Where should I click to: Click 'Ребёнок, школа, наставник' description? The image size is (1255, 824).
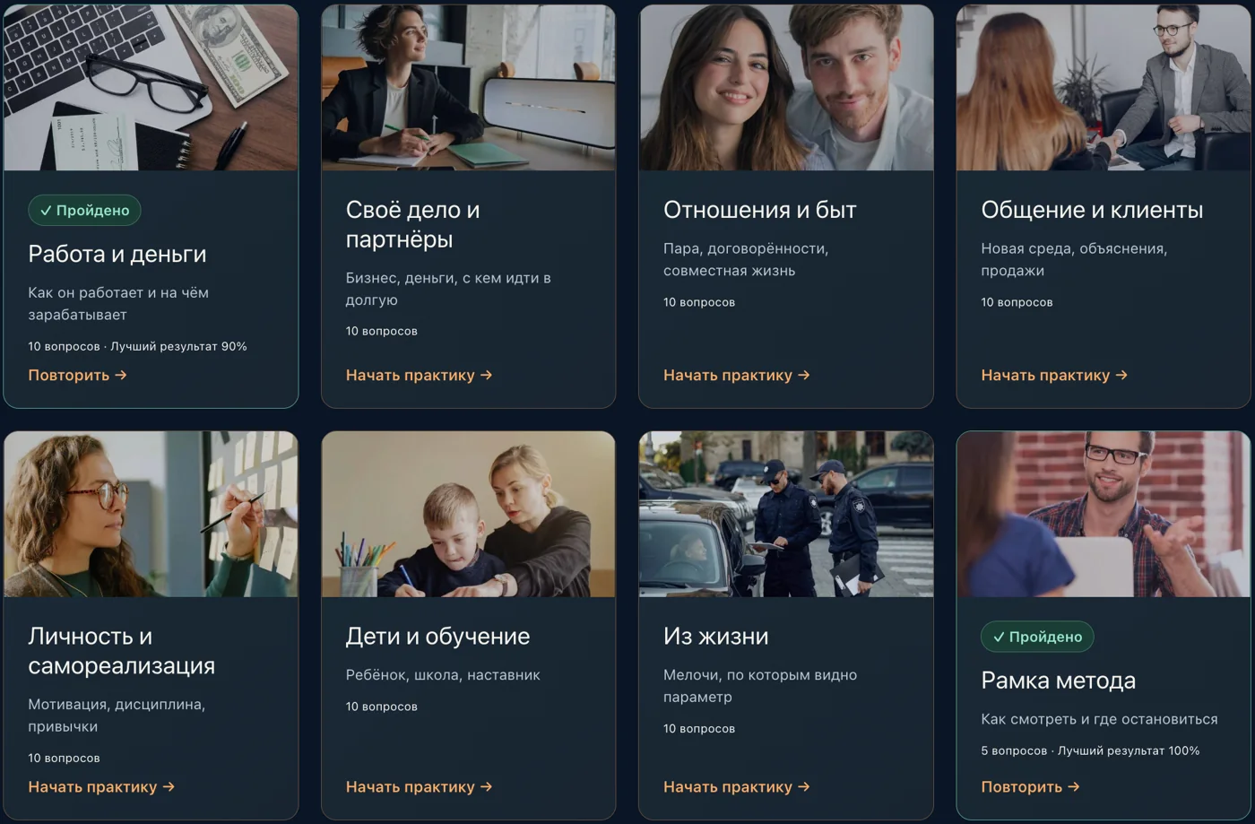tap(443, 675)
